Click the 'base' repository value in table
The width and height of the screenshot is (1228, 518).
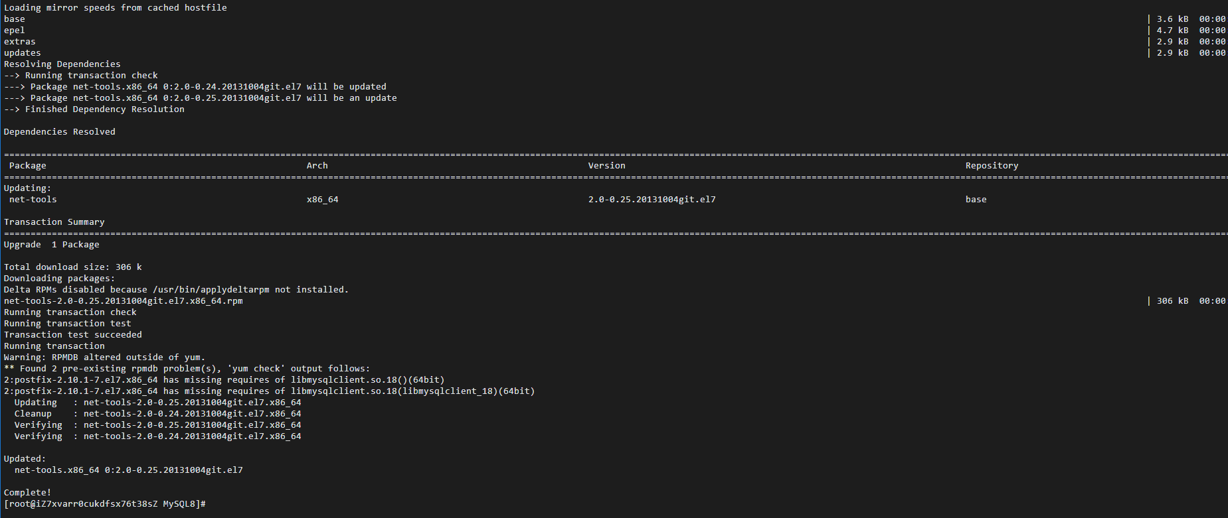click(x=976, y=200)
